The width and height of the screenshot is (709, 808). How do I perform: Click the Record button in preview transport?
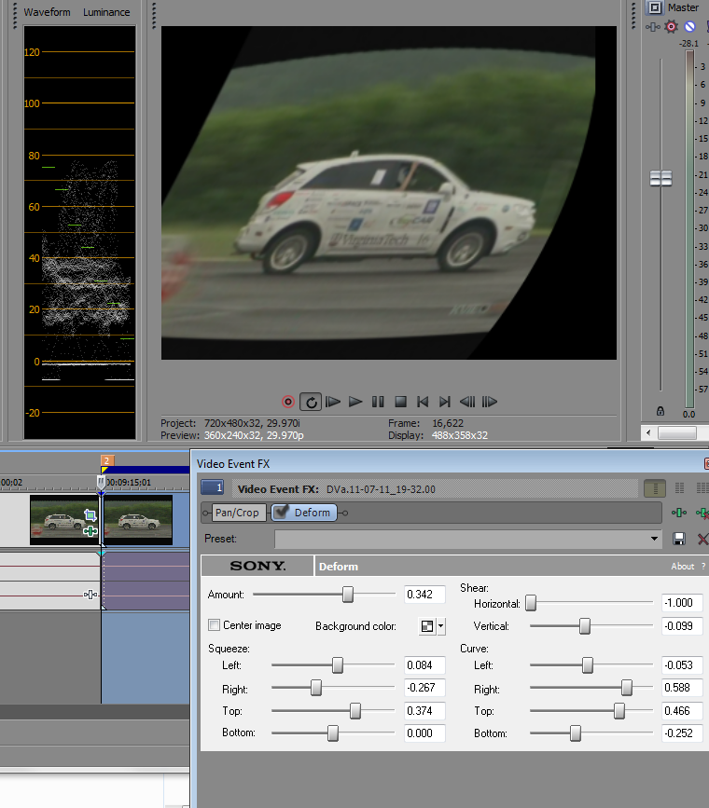point(288,402)
